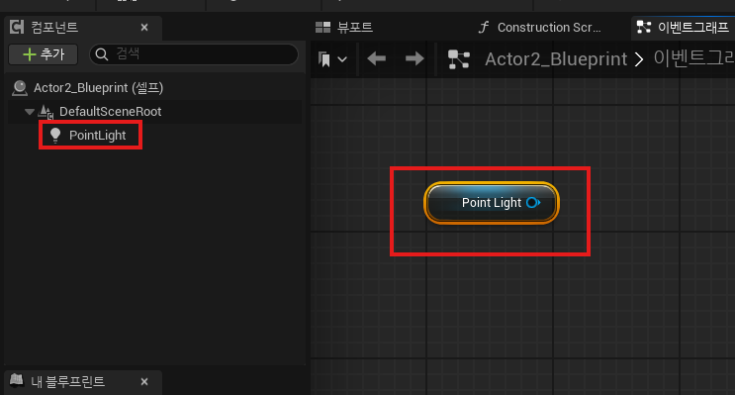735x395 pixels.
Task: Click the PointLight bulb icon
Action: point(55,135)
